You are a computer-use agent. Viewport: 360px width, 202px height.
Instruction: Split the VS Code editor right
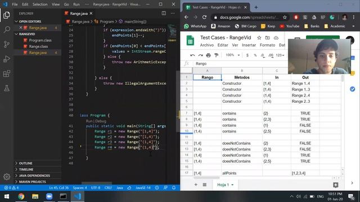[164, 13]
